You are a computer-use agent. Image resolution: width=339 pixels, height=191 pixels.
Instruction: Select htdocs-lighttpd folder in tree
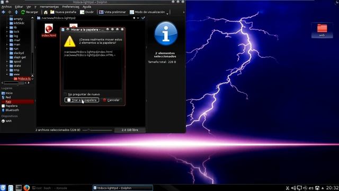click(x=24, y=79)
